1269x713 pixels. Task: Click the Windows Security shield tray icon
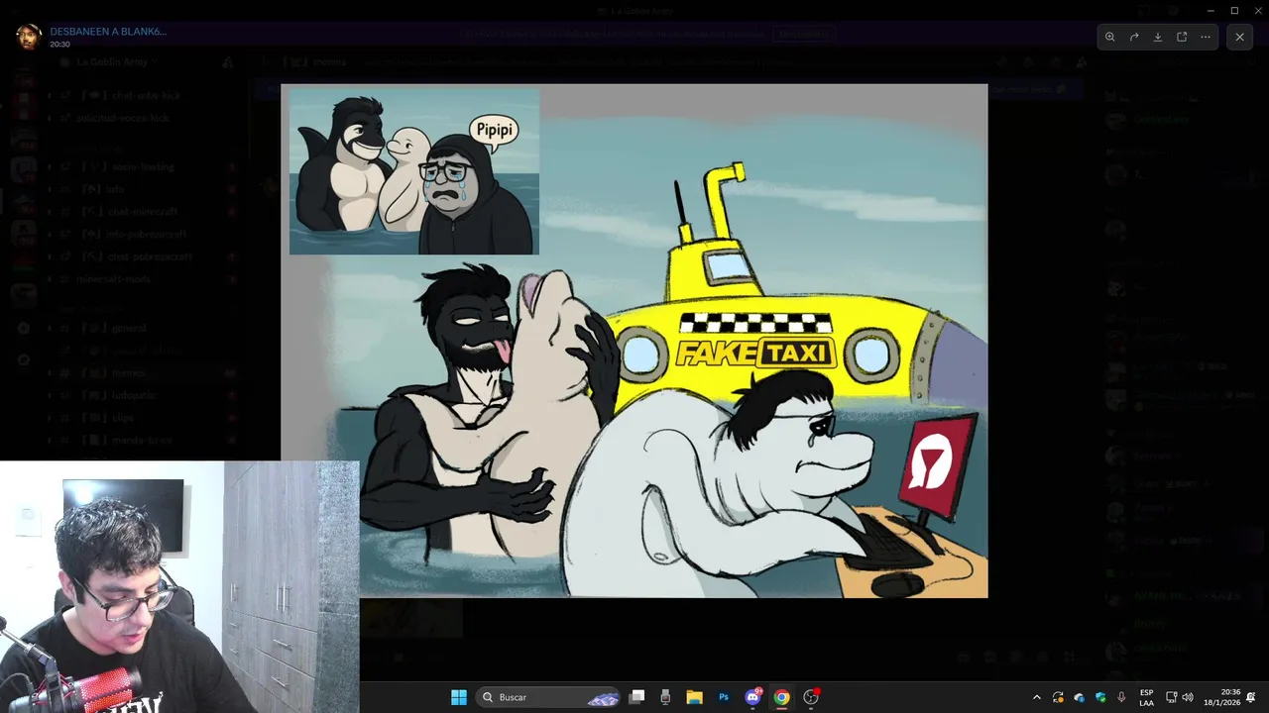click(x=1100, y=697)
